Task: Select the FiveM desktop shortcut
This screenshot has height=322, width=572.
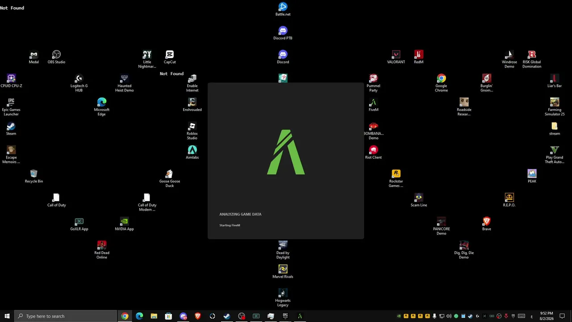Action: [x=374, y=105]
